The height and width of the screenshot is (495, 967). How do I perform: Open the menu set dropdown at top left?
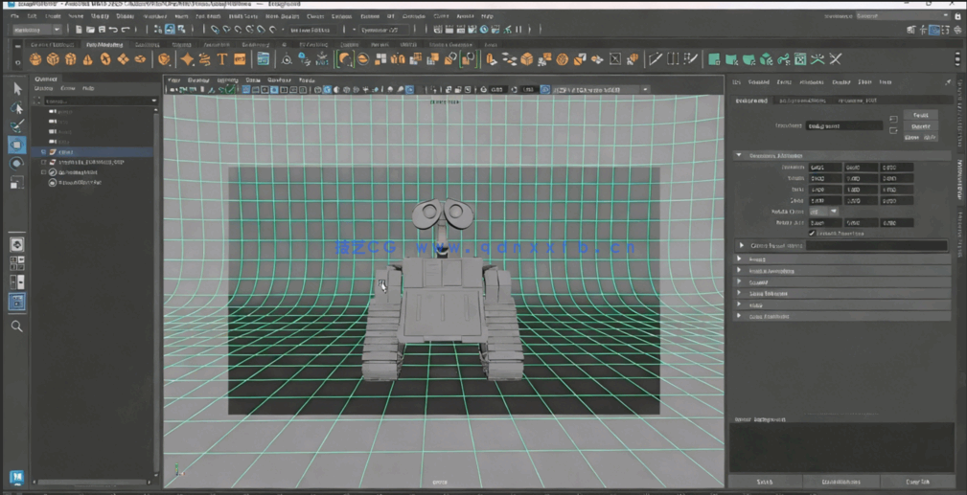[x=36, y=30]
